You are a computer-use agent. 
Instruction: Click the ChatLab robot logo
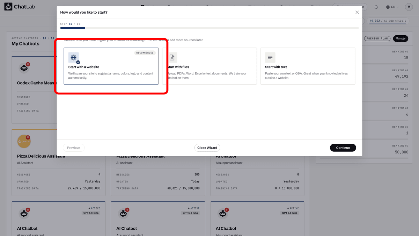click(x=8, y=7)
